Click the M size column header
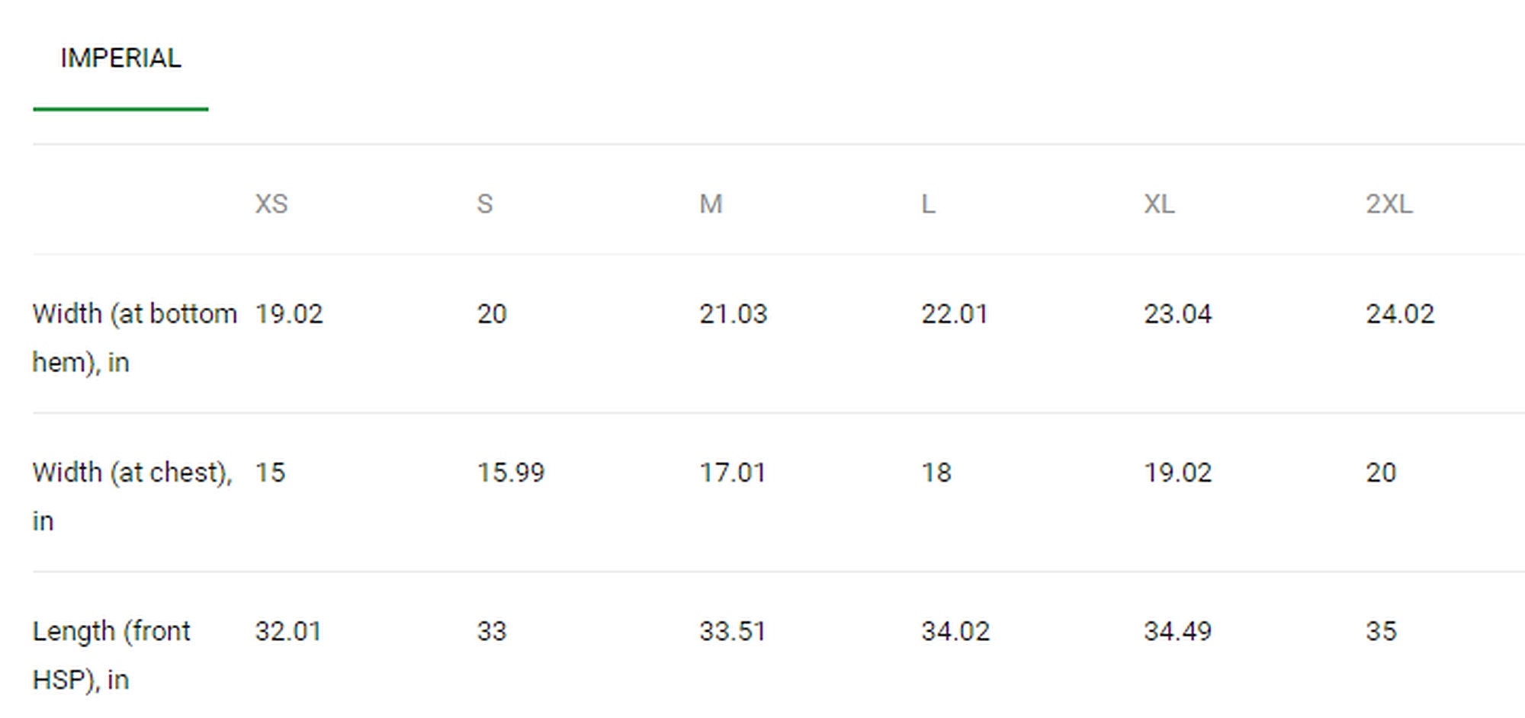The image size is (1525, 718). pos(711,204)
